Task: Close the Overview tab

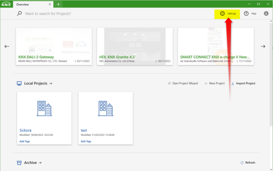Action: coord(50,4)
